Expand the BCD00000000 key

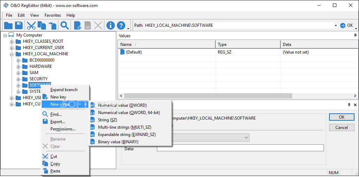coord(18,61)
